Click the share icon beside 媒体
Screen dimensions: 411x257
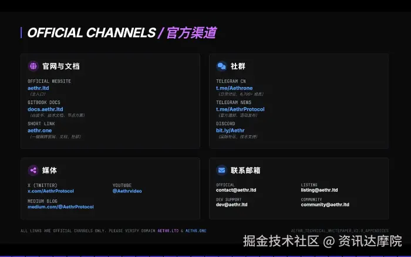click(33, 171)
